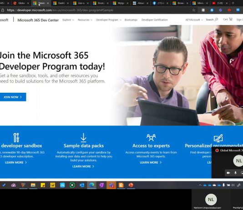Open Microsoft Teams taskbar icon

pyautogui.click(x=111, y=185)
